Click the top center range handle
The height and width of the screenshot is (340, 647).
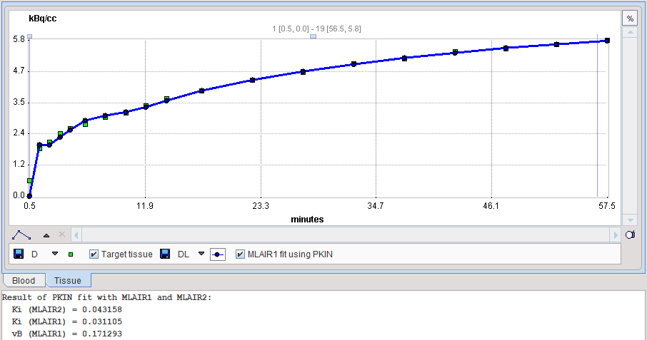click(x=314, y=36)
